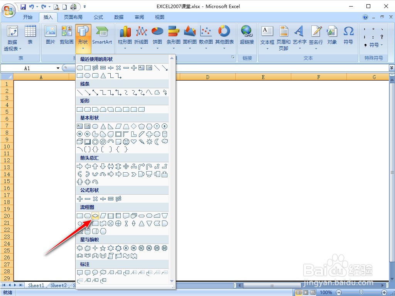This screenshot has width=395, height=296.
Task: Save workbook from quick access toolbar
Action: pyautogui.click(x=23, y=7)
